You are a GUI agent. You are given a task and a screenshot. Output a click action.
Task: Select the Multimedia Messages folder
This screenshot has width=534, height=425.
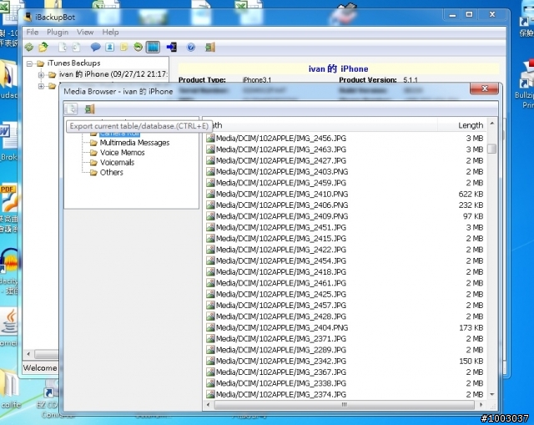point(134,143)
